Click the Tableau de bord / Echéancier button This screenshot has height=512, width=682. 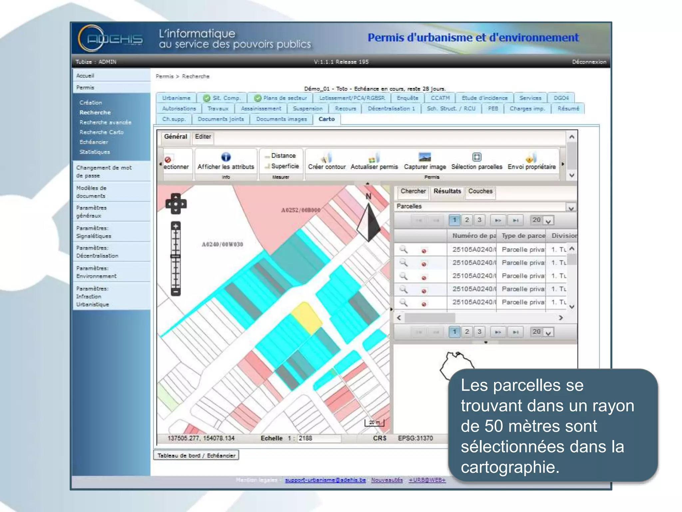tap(196, 455)
